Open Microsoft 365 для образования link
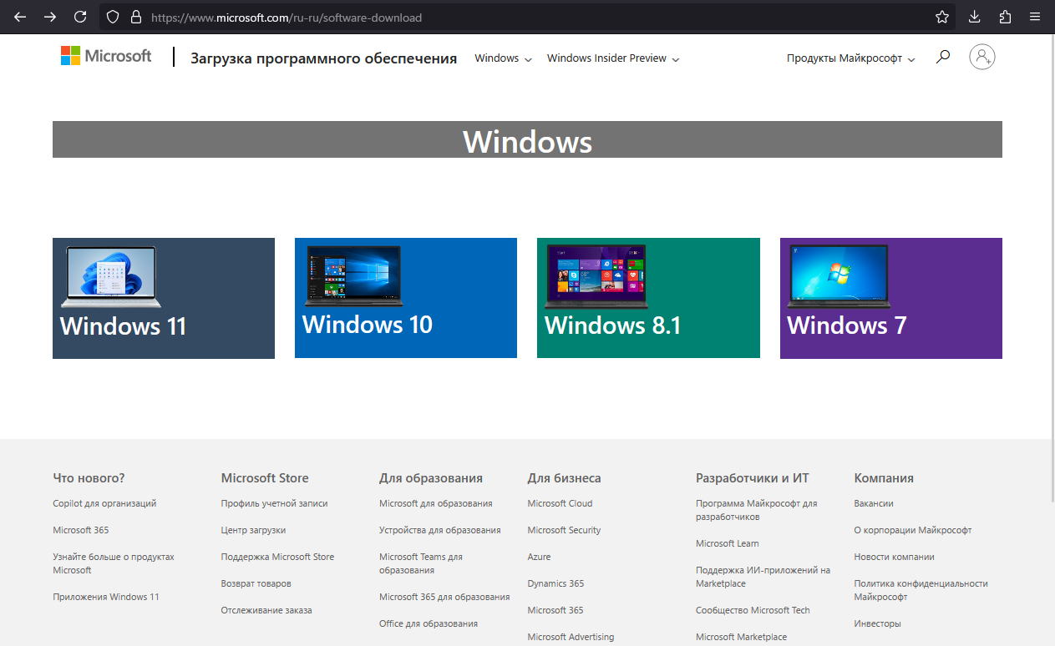Viewport: 1055px width, 646px height. [x=444, y=597]
